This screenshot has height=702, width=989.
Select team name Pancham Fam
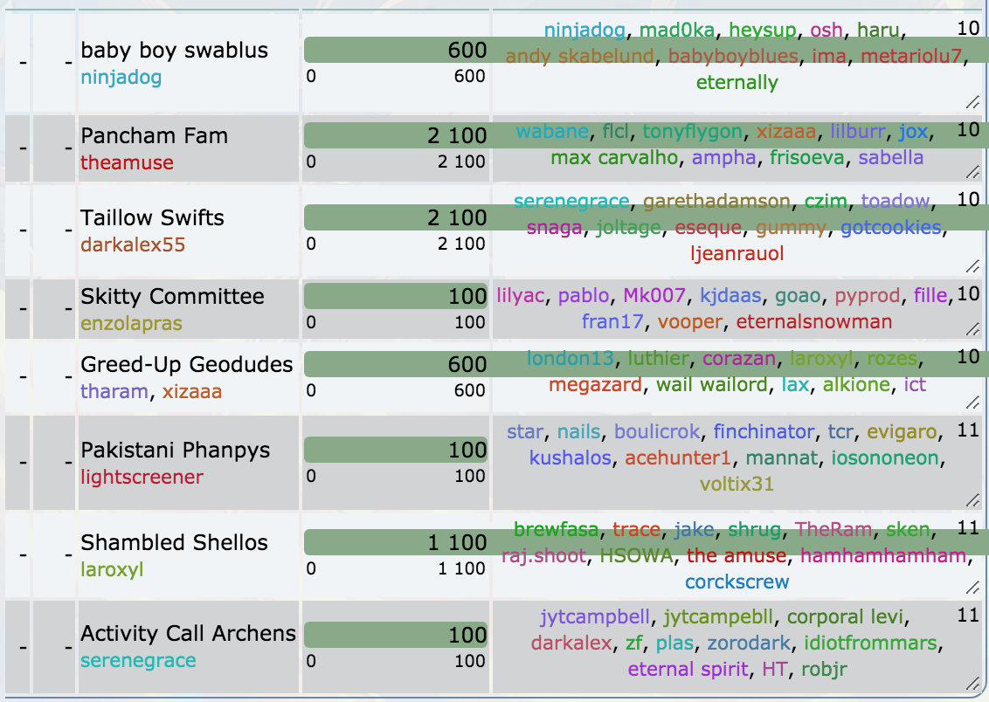pos(154,136)
